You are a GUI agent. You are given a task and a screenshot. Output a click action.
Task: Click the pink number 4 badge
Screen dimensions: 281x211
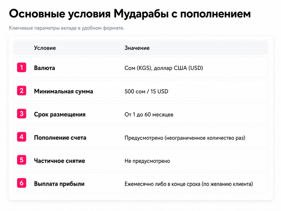click(21, 137)
